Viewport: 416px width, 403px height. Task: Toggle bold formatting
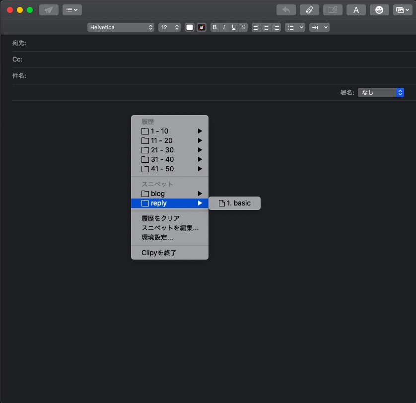coord(214,27)
